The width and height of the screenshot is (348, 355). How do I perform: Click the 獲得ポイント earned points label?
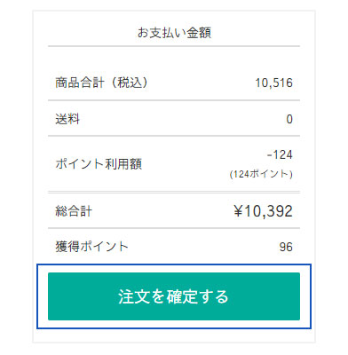click(91, 247)
